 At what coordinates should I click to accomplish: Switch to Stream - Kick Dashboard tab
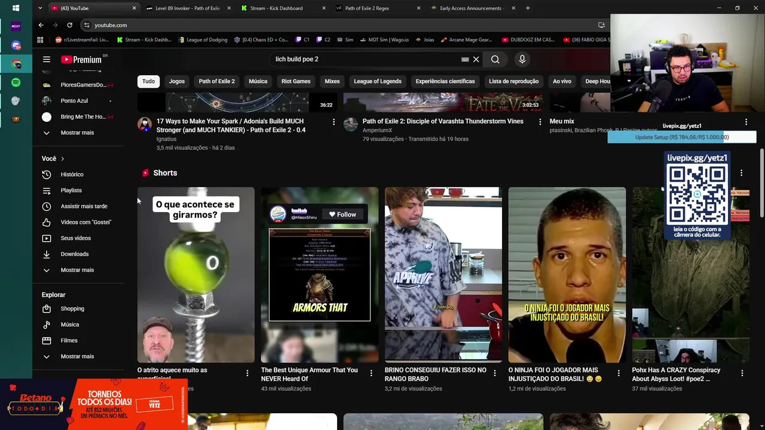276,8
